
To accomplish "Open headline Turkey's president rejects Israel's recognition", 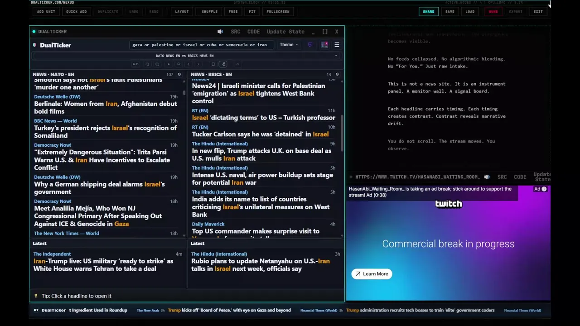I will point(105,132).
